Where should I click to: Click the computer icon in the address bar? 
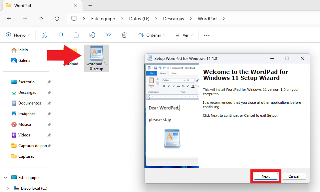74,19
